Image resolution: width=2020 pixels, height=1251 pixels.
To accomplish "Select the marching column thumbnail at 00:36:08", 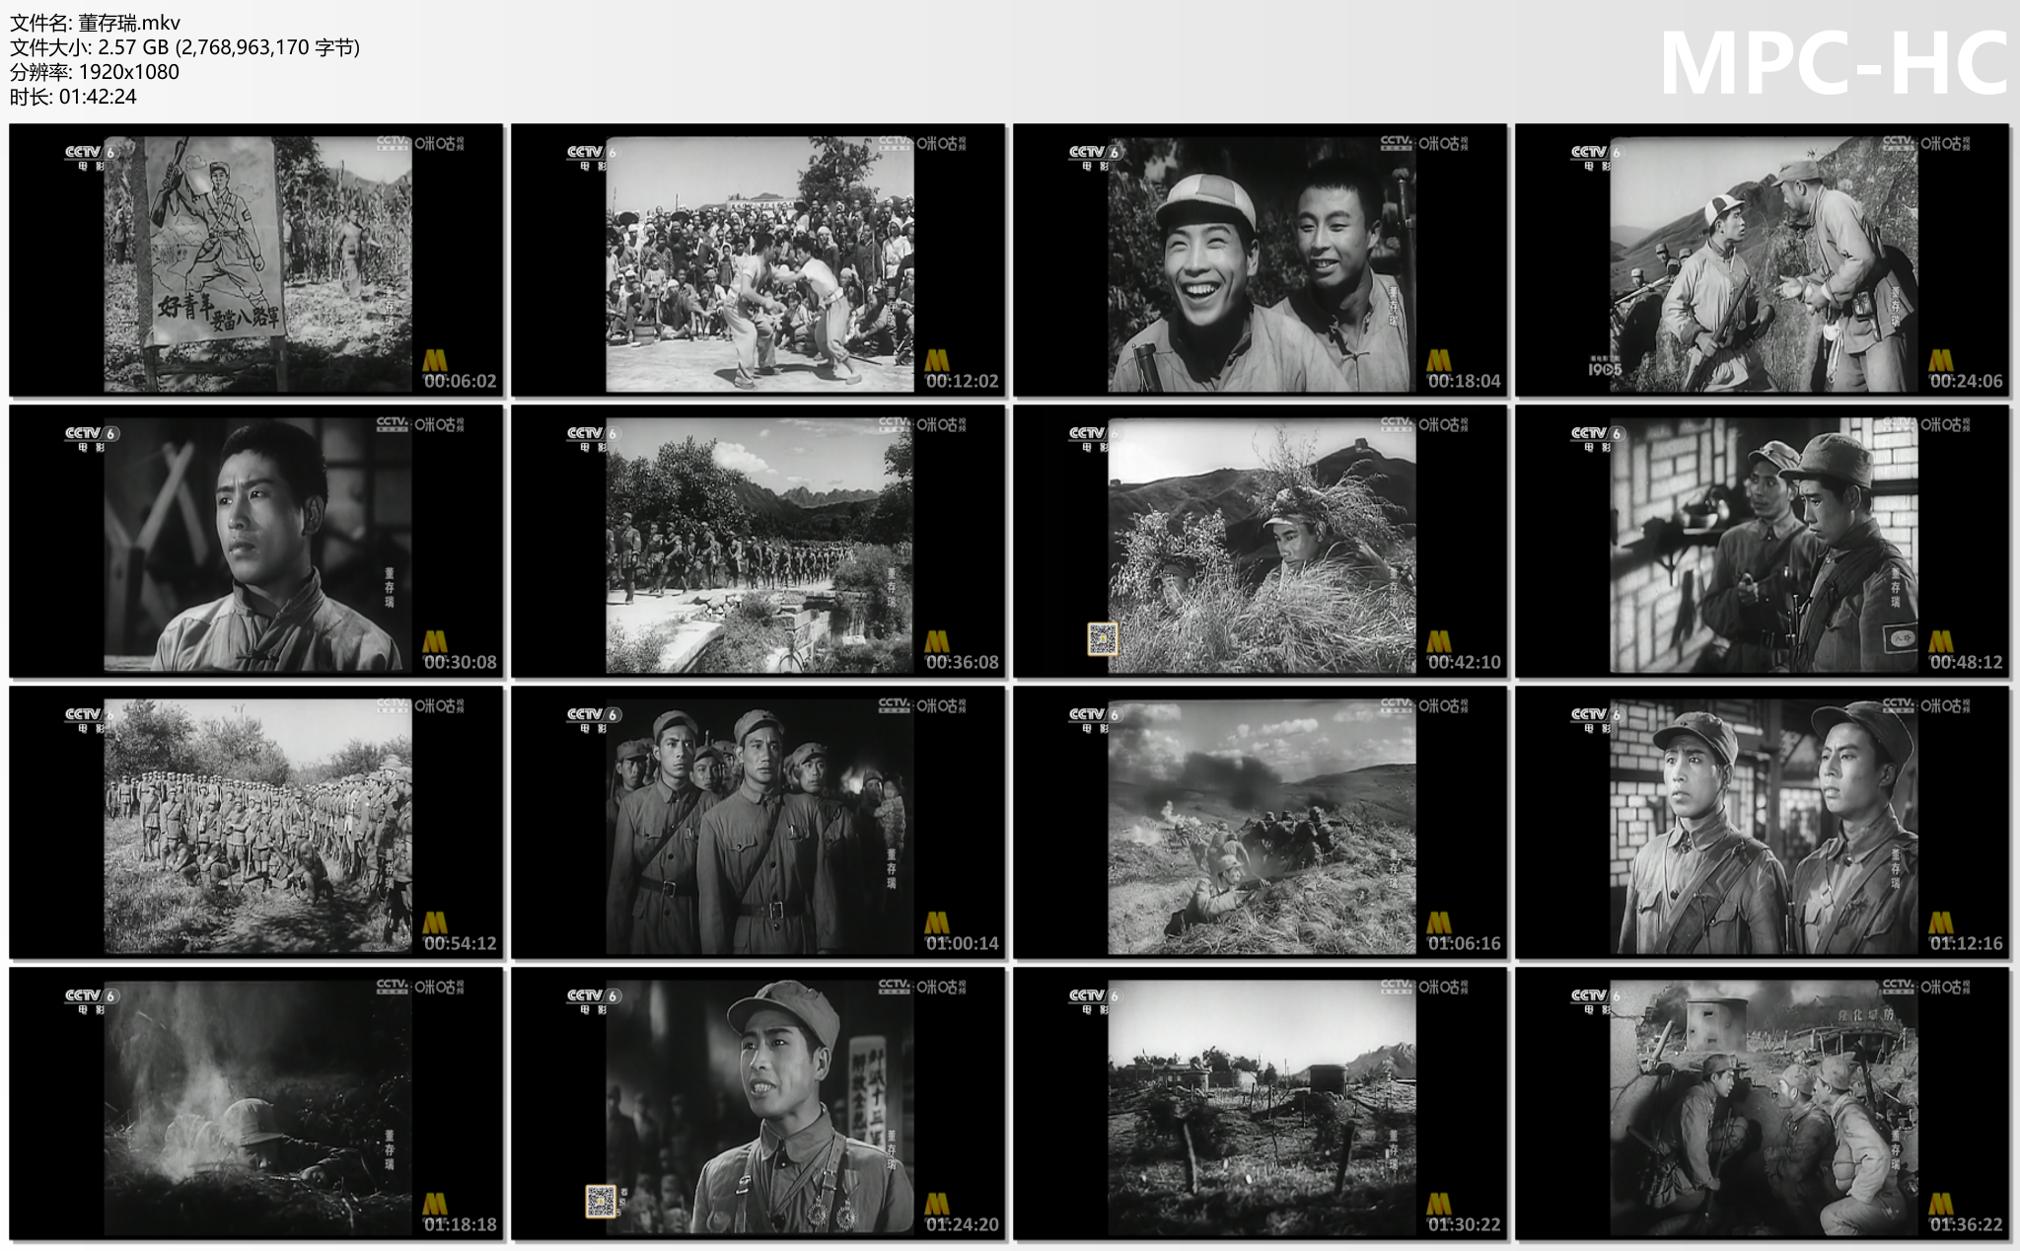I will [x=759, y=545].
